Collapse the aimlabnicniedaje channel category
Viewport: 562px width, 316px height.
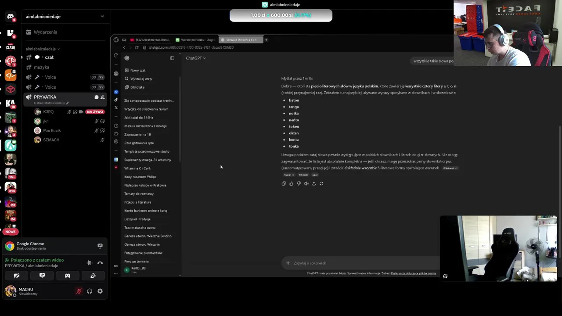(x=43, y=49)
